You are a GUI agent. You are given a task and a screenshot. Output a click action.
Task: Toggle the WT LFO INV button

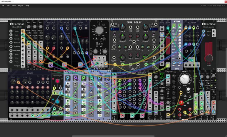pos(47,56)
